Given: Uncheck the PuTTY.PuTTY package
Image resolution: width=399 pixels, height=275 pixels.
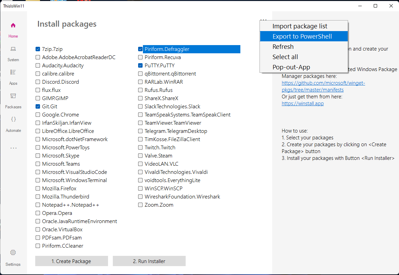Looking at the screenshot, I should tap(140, 65).
